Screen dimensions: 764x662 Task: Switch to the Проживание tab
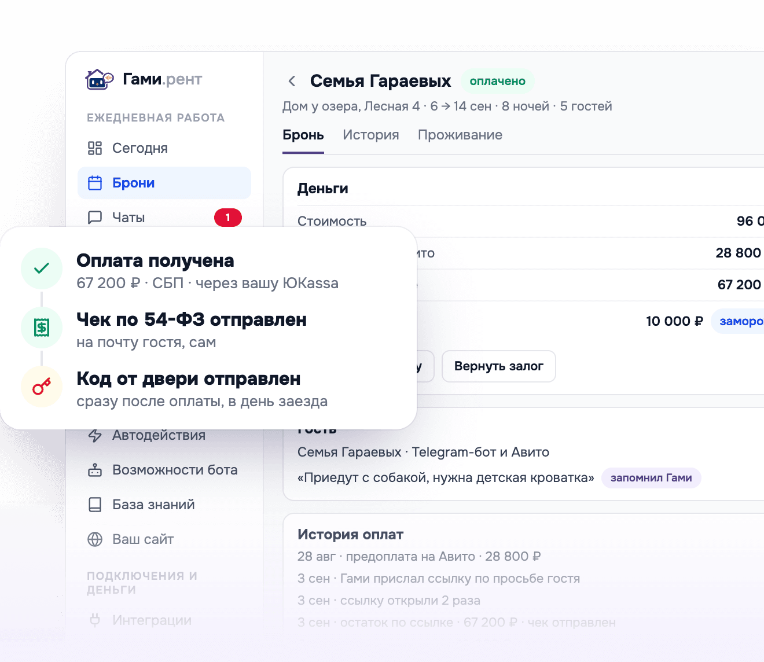point(460,135)
